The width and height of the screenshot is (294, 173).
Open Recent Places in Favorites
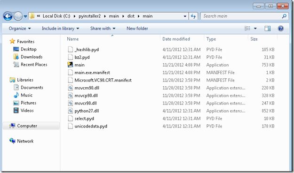click(x=34, y=64)
